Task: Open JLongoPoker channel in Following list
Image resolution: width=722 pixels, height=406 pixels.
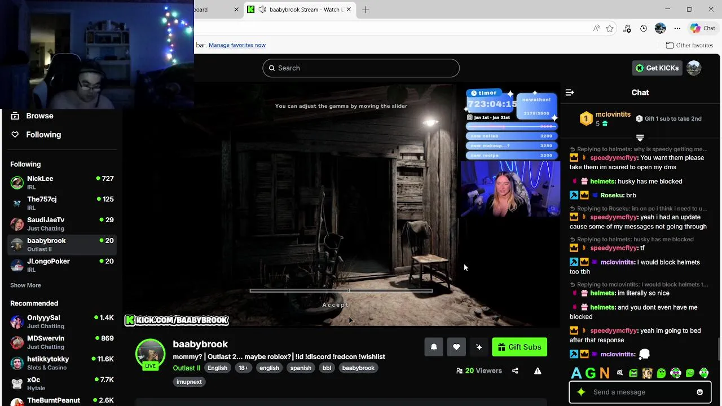Action: (62, 266)
